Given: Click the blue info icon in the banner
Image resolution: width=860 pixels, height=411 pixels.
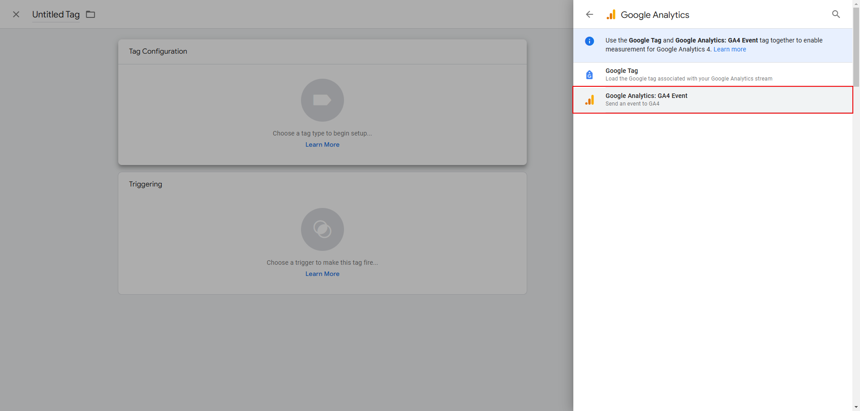Looking at the screenshot, I should click(589, 41).
